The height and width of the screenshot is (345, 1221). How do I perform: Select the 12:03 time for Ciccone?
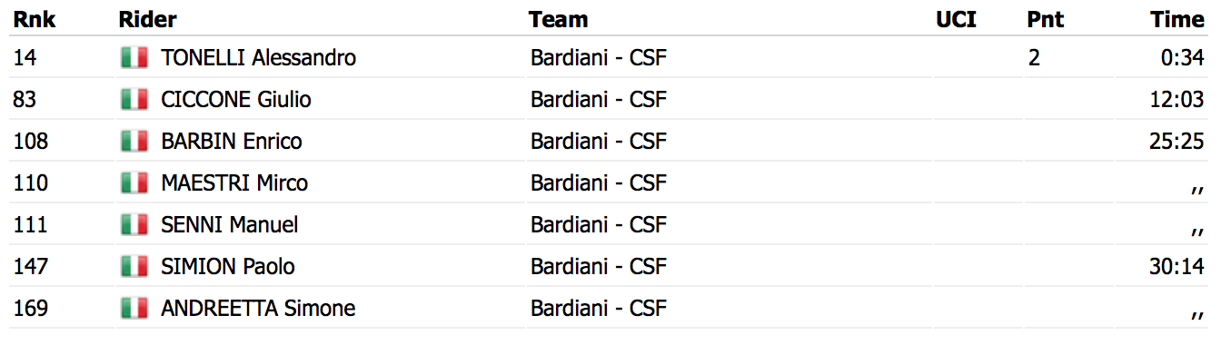[1176, 100]
